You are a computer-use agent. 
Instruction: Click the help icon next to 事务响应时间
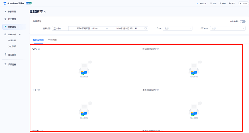[158, 90]
